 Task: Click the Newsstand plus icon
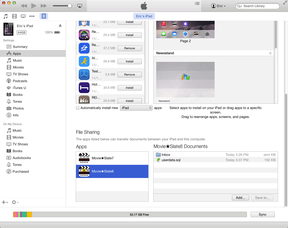270,53
